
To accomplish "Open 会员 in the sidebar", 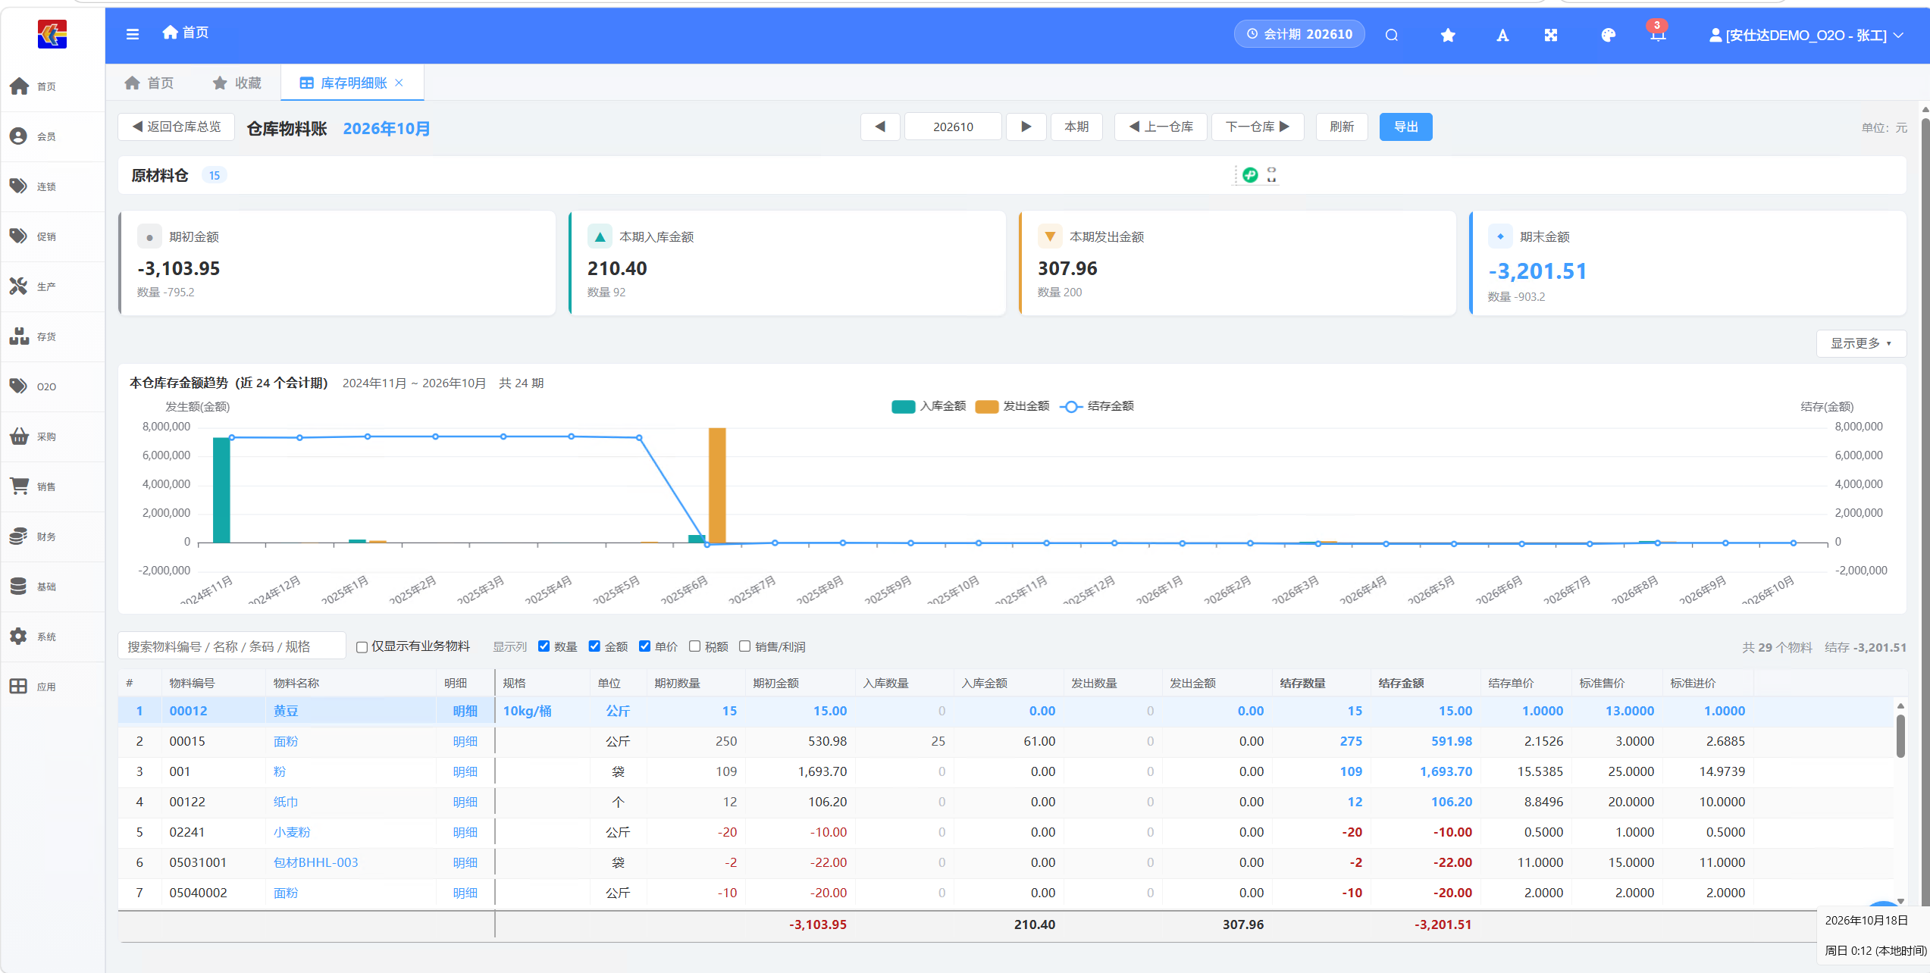I will click(x=52, y=136).
